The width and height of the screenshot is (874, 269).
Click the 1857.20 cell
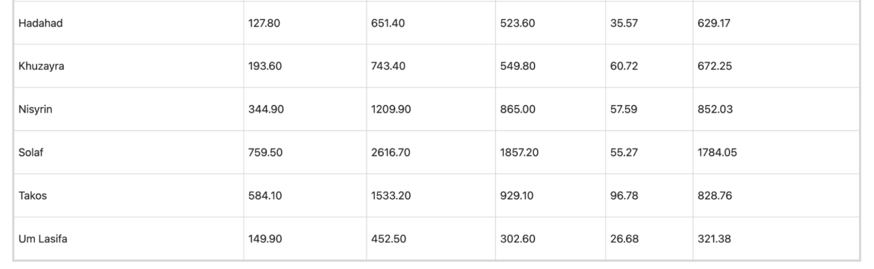click(x=520, y=152)
